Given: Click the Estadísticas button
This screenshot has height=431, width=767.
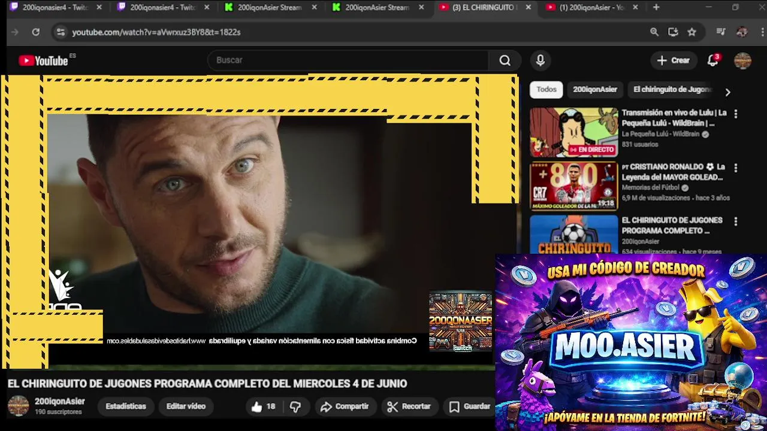Looking at the screenshot, I should point(126,406).
